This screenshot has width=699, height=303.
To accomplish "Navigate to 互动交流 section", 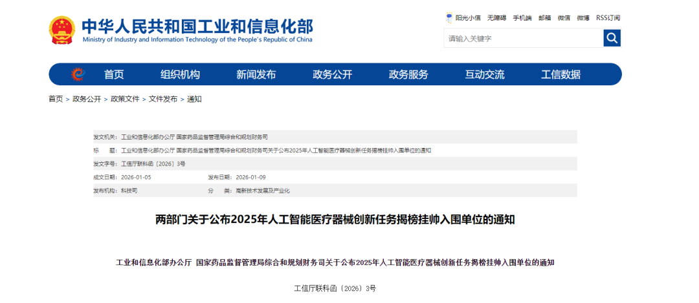I will point(484,74).
